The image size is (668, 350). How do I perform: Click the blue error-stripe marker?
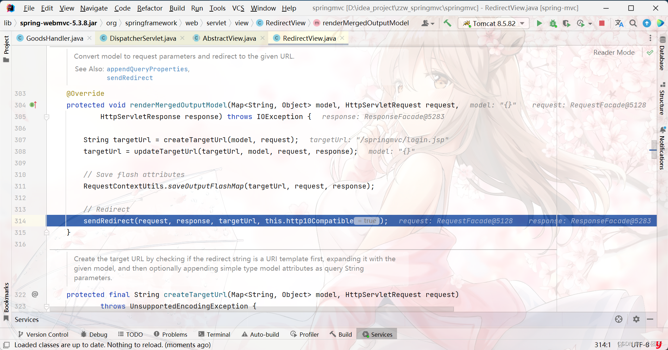653,150
